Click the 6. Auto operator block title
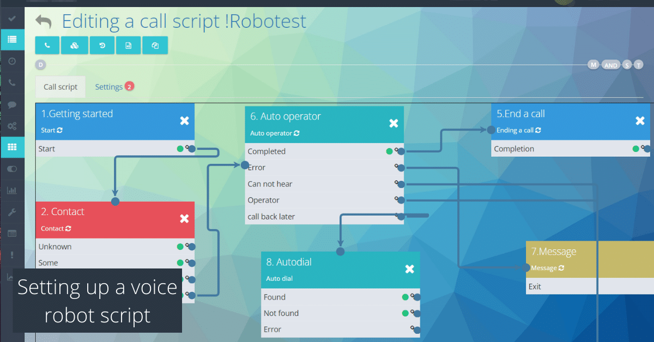The image size is (654, 342). pos(286,117)
